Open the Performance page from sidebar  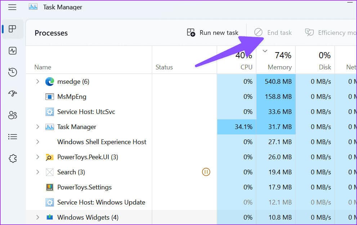tap(13, 50)
